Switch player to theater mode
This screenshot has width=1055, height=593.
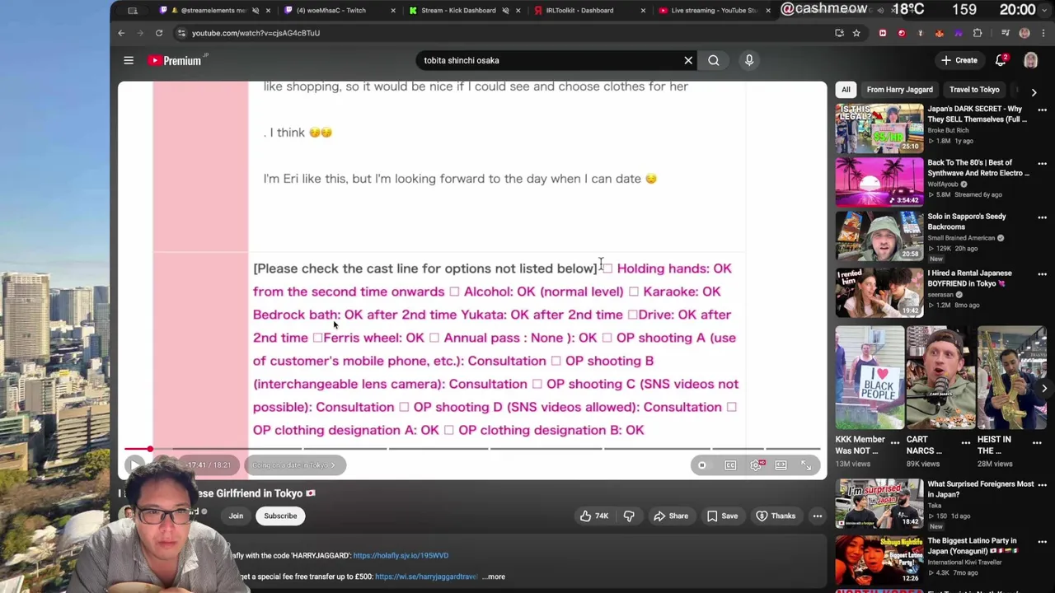click(781, 465)
